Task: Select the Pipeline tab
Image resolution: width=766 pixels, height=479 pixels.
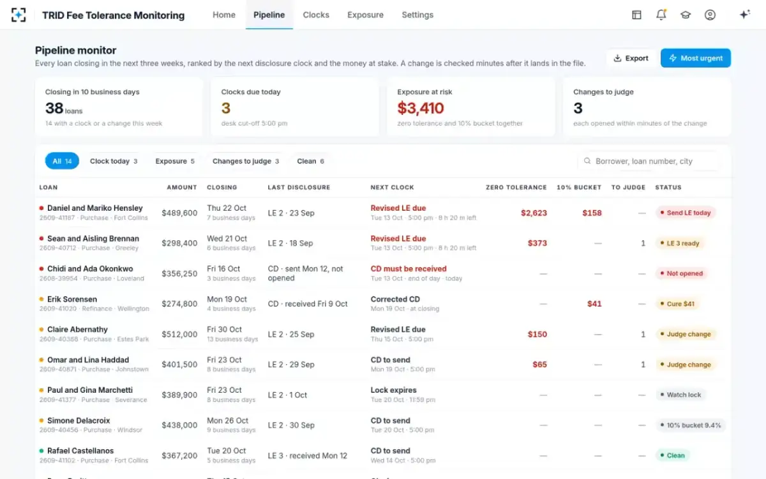Action: coord(269,15)
